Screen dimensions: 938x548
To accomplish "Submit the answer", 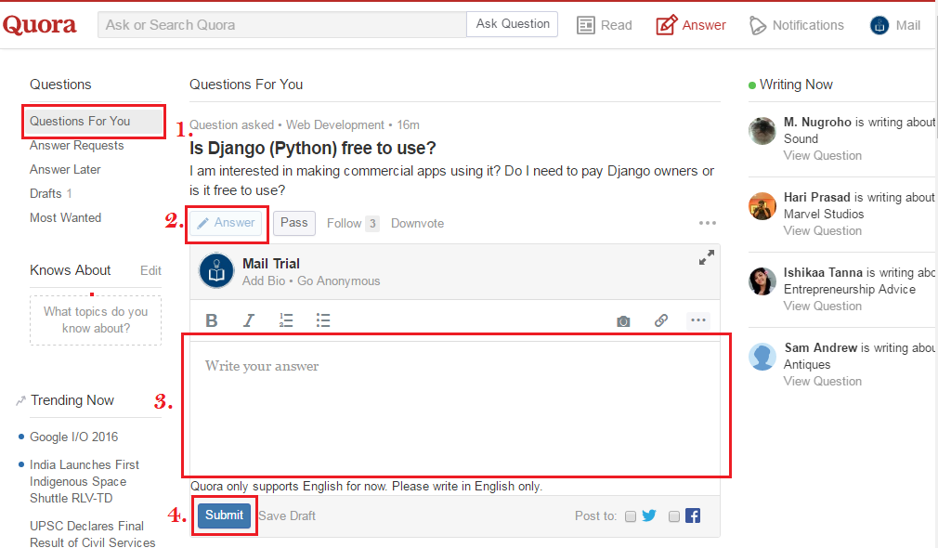I will click(x=225, y=515).
